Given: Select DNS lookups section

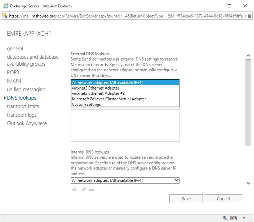Looking at the screenshot, I should [x=22, y=98].
